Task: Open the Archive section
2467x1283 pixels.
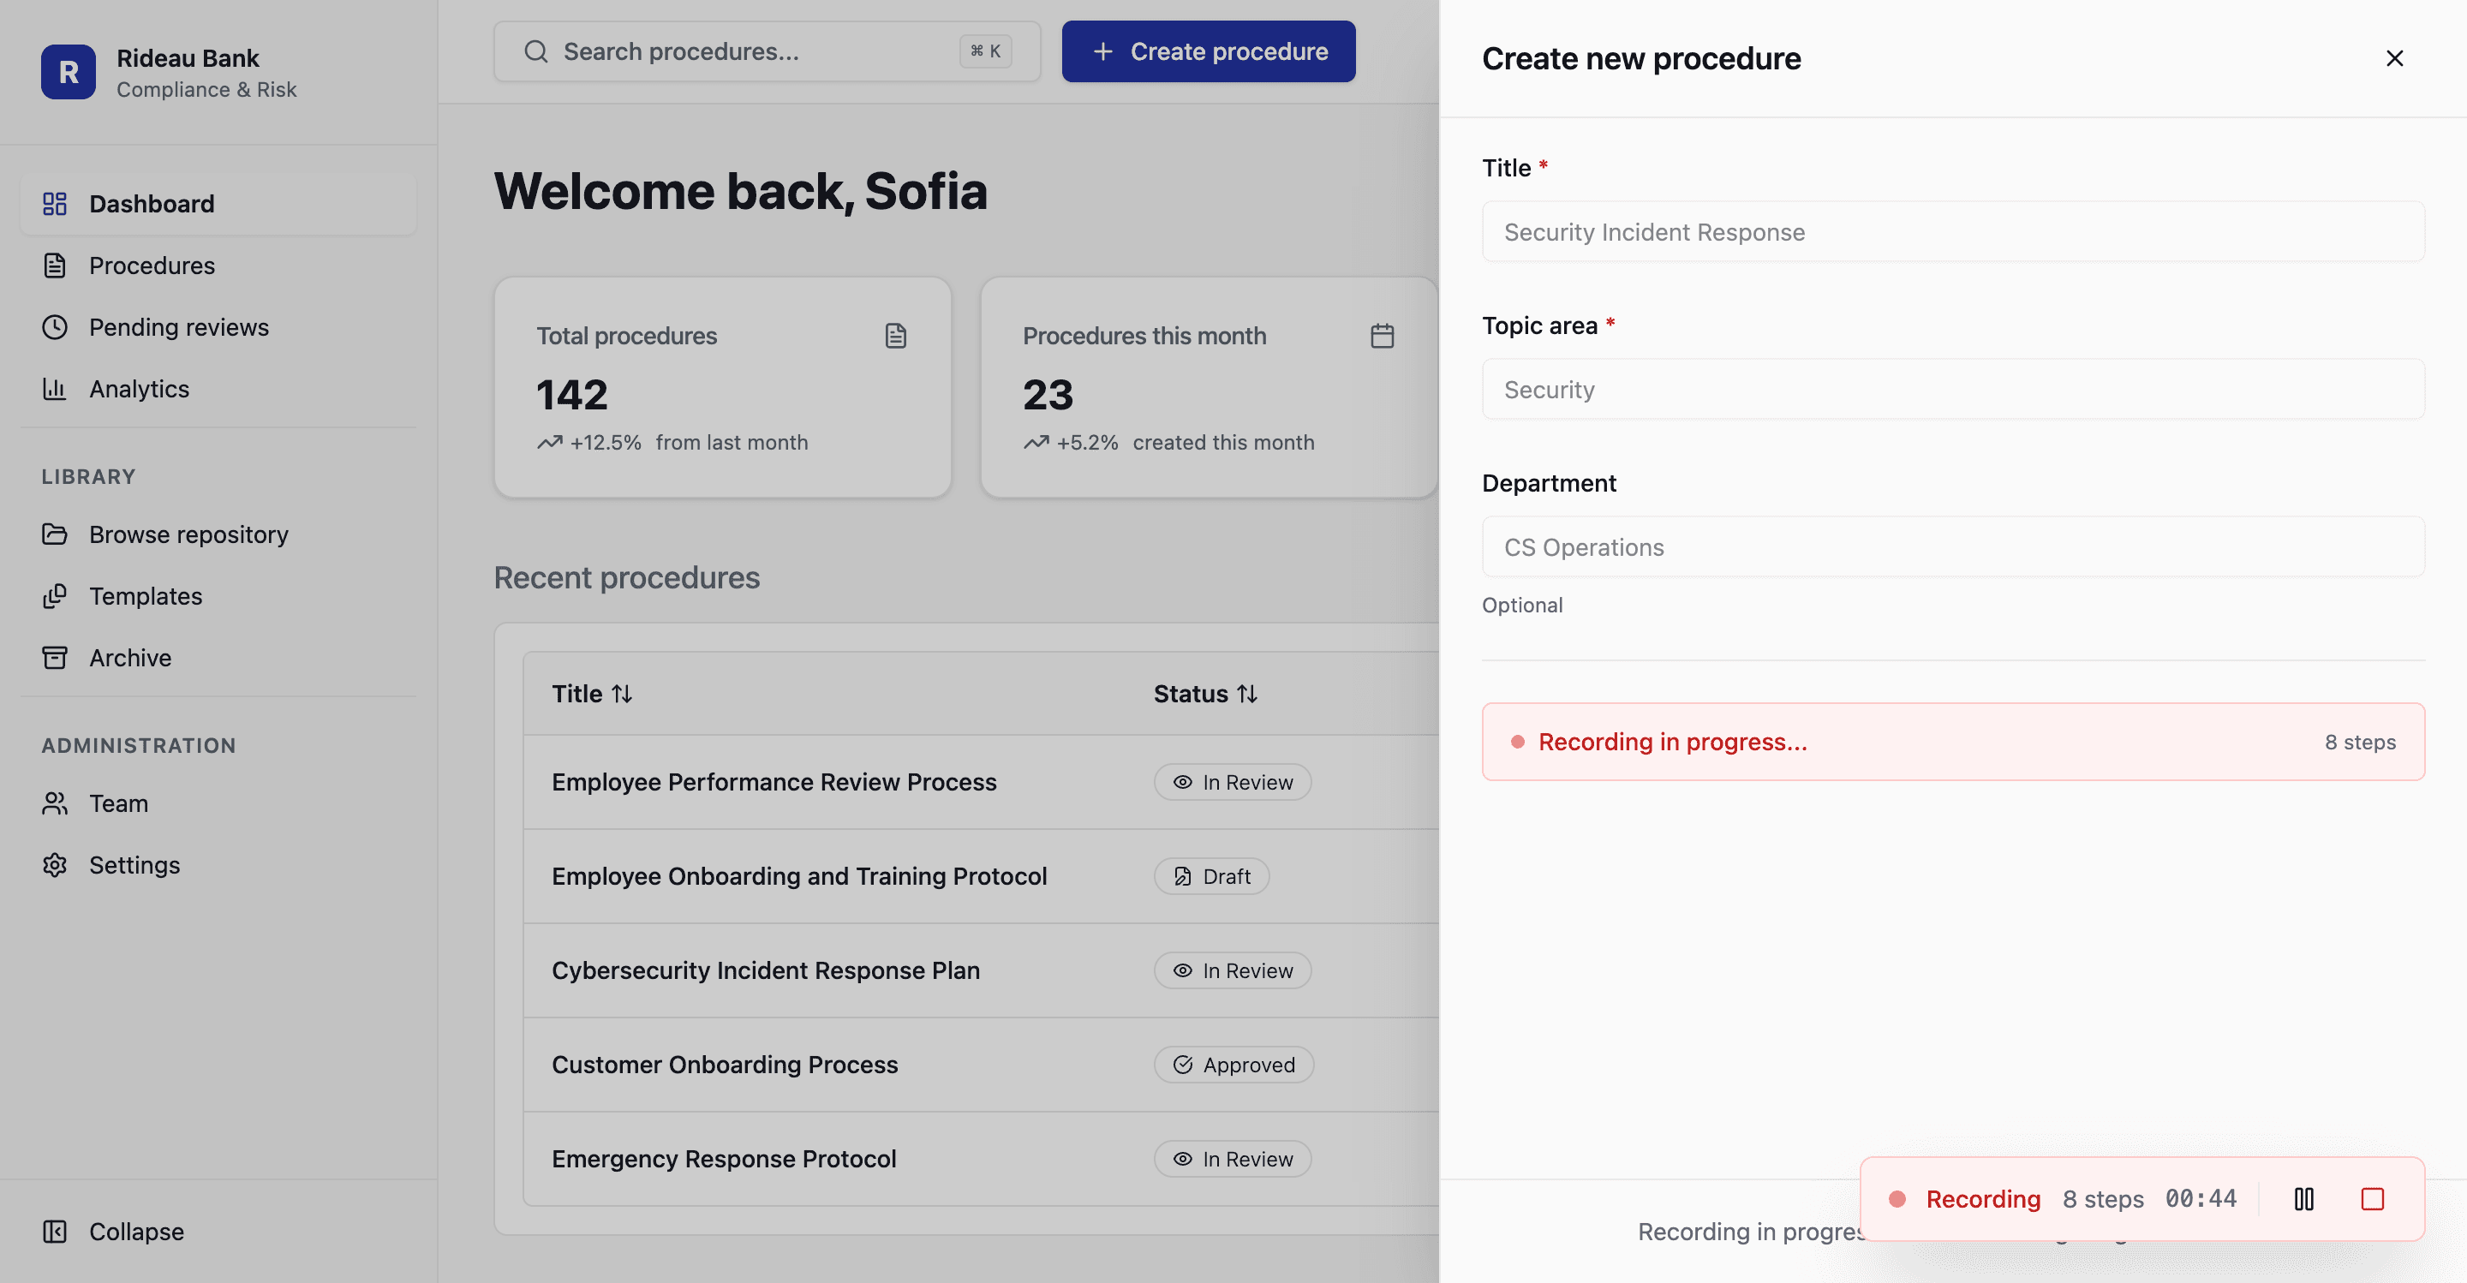Action: pos(130,658)
